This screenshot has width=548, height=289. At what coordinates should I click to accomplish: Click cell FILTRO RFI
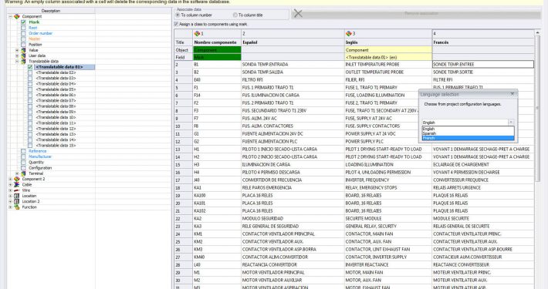[x=293, y=79]
